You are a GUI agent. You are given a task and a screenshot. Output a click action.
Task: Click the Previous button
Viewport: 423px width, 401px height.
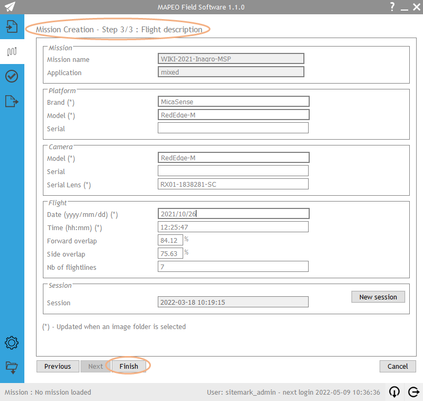point(58,366)
